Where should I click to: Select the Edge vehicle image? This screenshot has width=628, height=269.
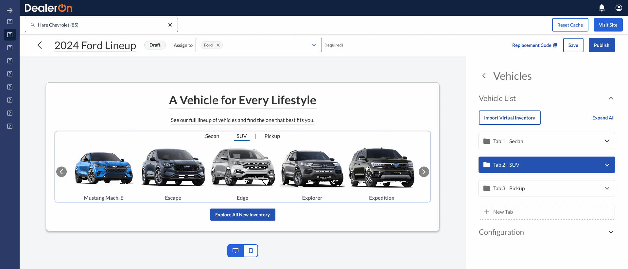243,167
